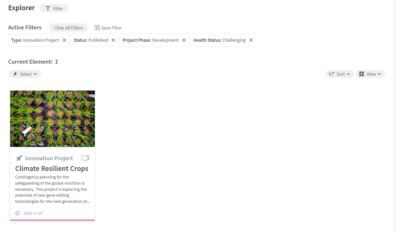
Task: Open side panel icon on project card
Action: tap(85, 158)
